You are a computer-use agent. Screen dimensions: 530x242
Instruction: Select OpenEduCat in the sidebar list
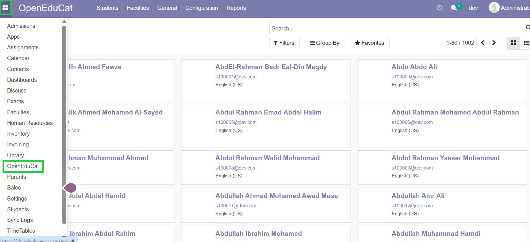pos(23,166)
